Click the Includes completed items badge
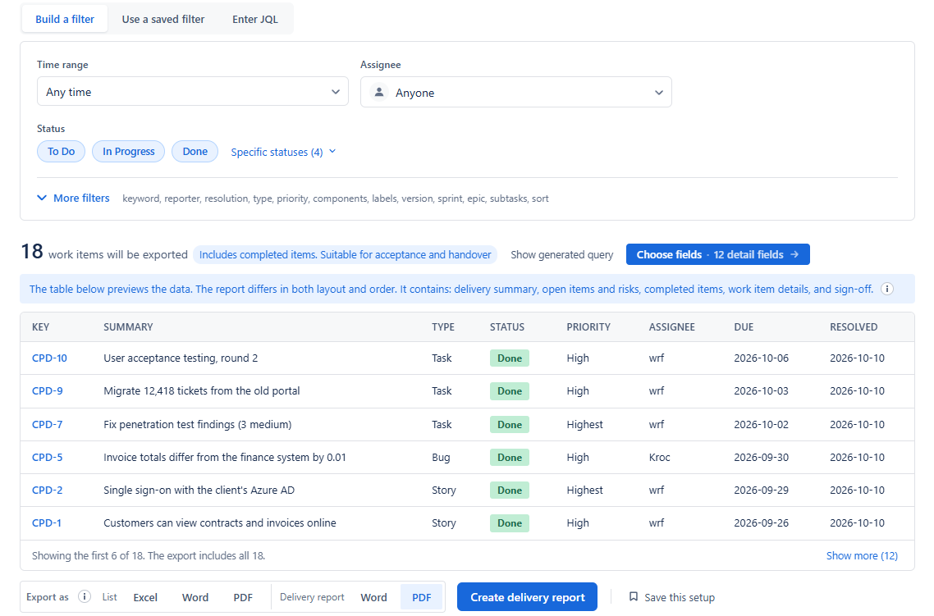Image resolution: width=934 pixels, height=616 pixels. [x=345, y=255]
